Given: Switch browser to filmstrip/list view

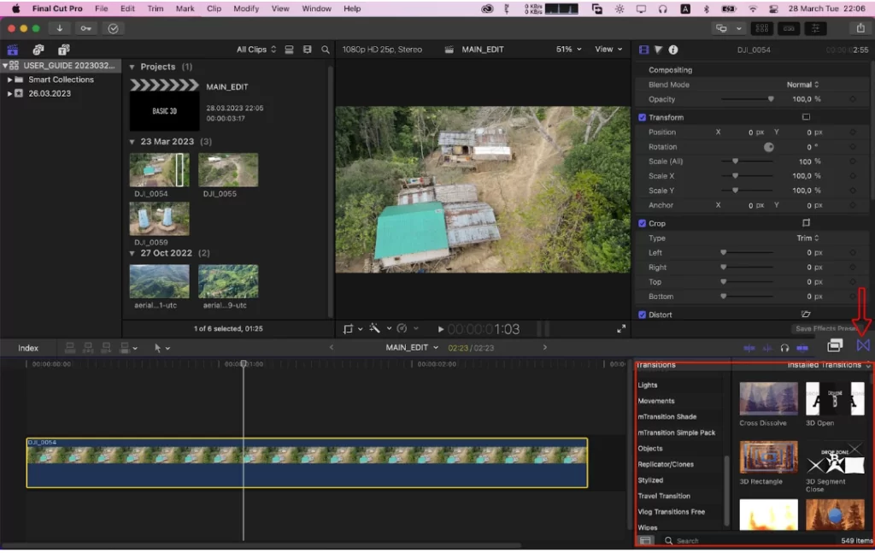Looking at the screenshot, I should [307, 50].
